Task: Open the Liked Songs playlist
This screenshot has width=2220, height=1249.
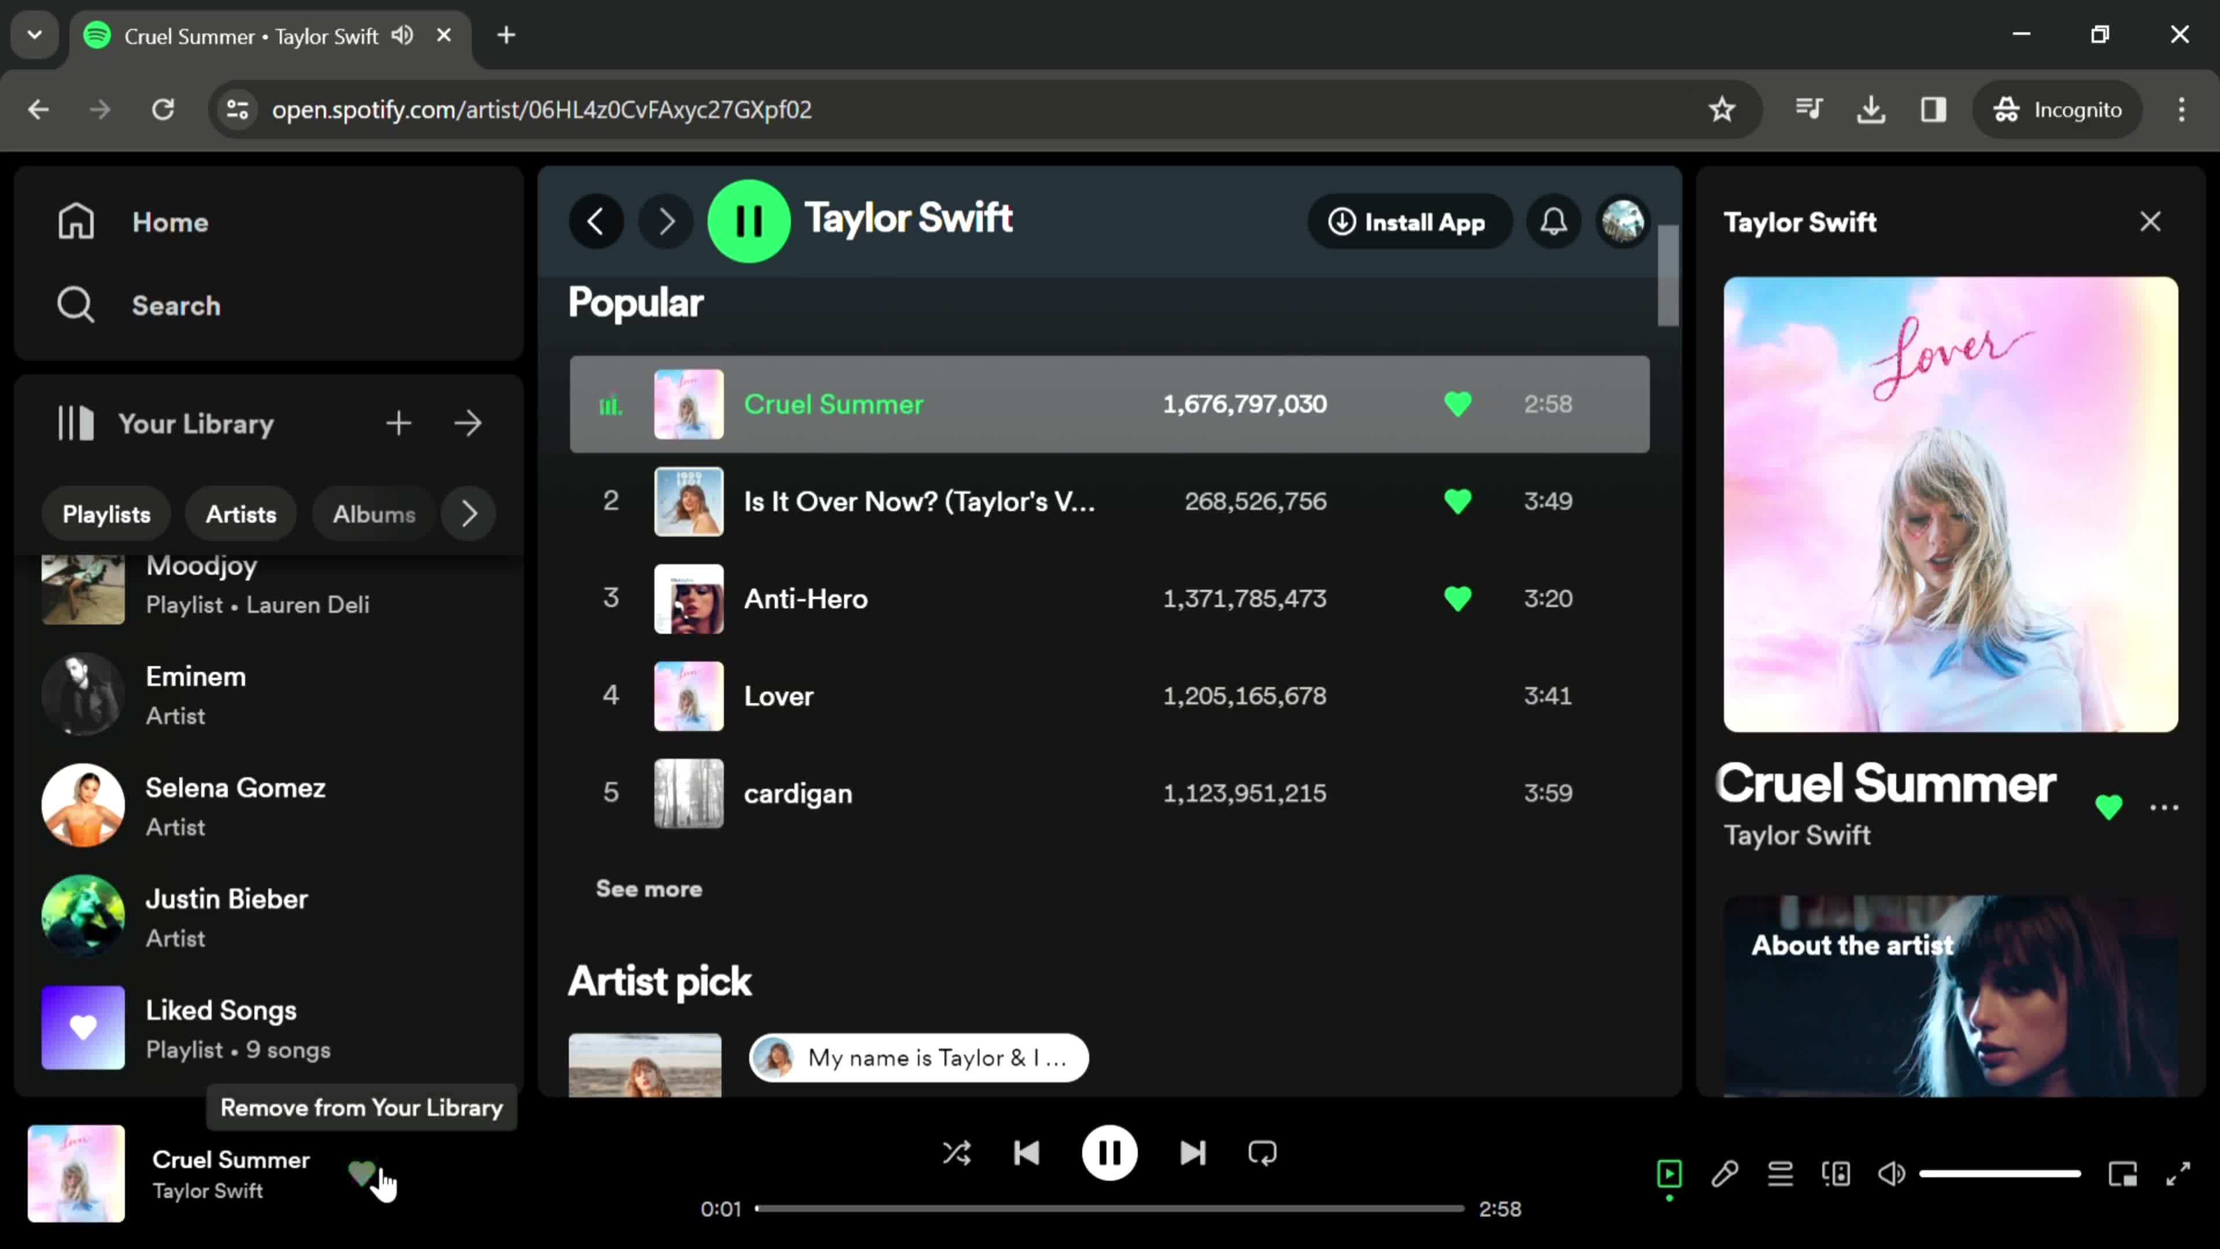Action: [267, 1028]
